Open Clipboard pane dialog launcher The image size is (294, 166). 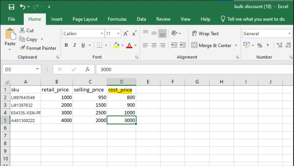pos(57,57)
